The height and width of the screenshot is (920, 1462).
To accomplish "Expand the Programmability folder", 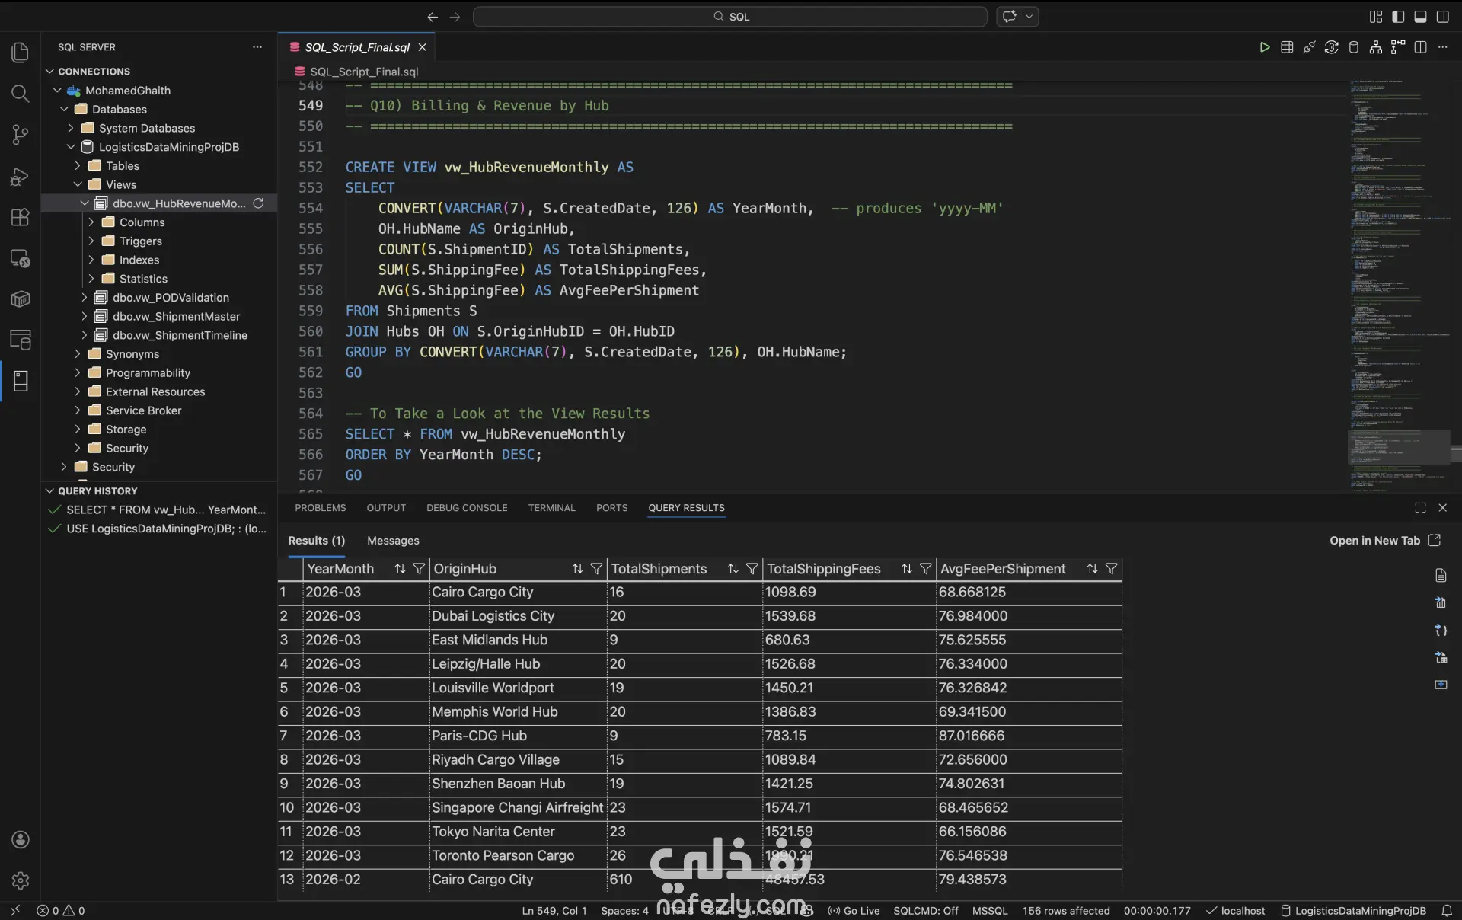I will point(78,372).
